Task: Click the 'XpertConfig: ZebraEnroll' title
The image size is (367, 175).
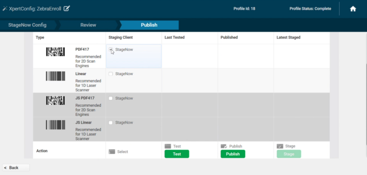Action: pyautogui.click(x=35, y=9)
